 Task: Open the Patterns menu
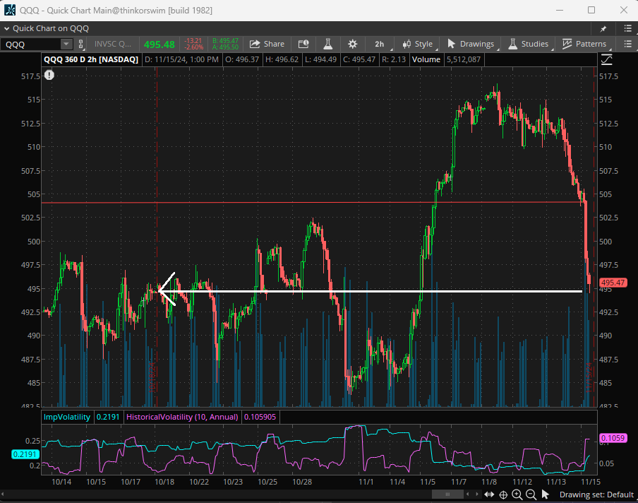(x=584, y=44)
